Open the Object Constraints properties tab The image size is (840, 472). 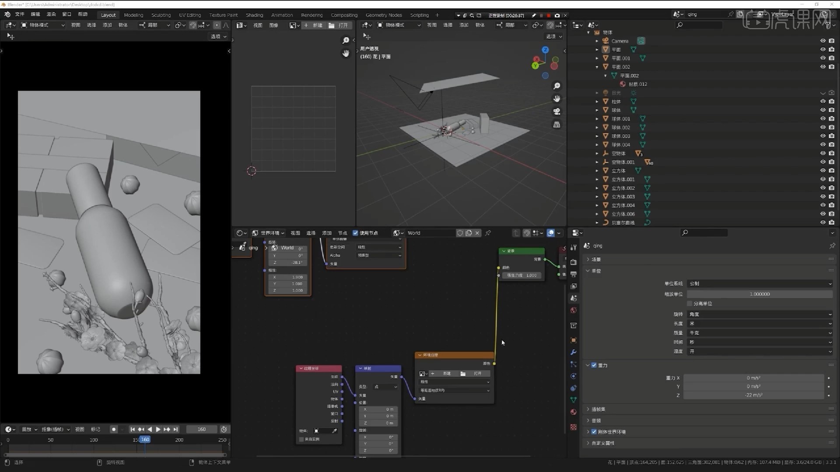[x=574, y=388]
